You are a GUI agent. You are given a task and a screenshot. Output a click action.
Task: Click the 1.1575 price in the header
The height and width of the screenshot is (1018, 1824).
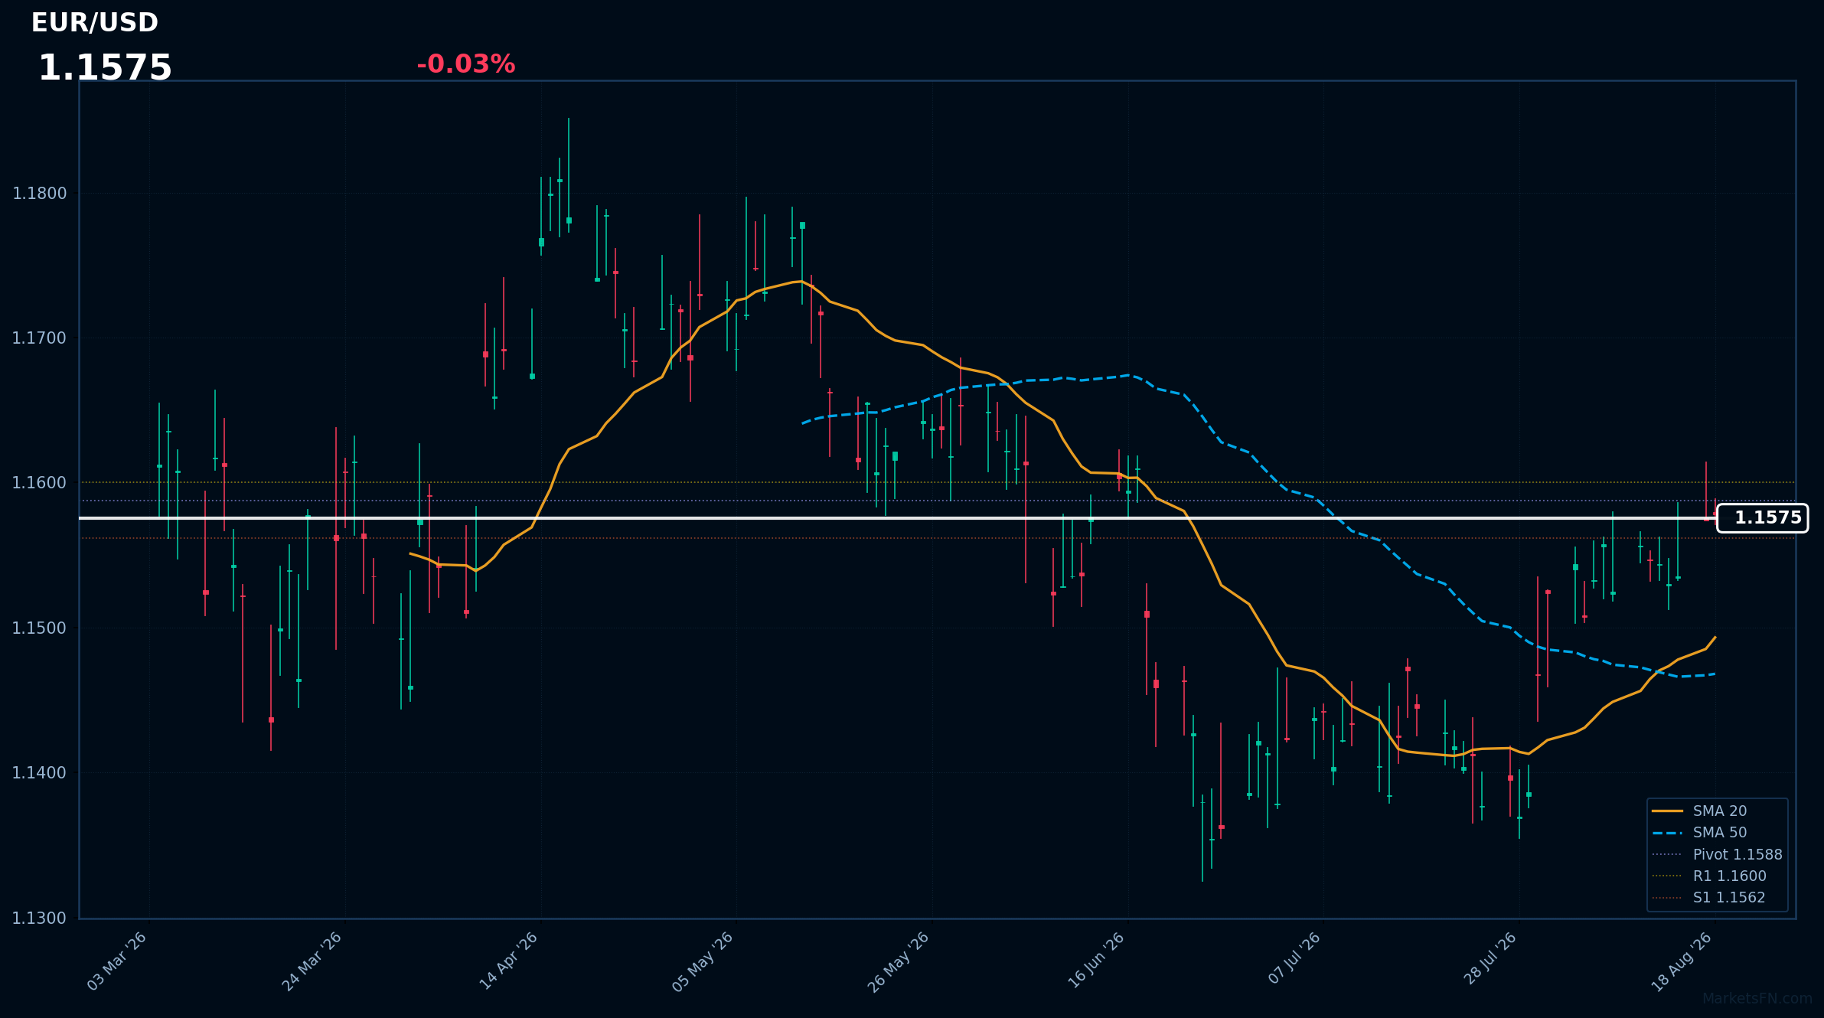(105, 68)
